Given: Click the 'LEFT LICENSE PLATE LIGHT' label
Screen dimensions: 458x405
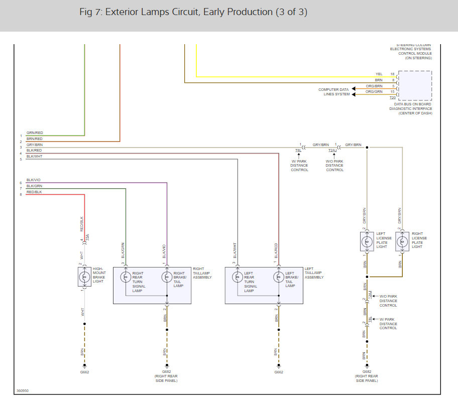Looking at the screenshot, I should pos(384,240).
